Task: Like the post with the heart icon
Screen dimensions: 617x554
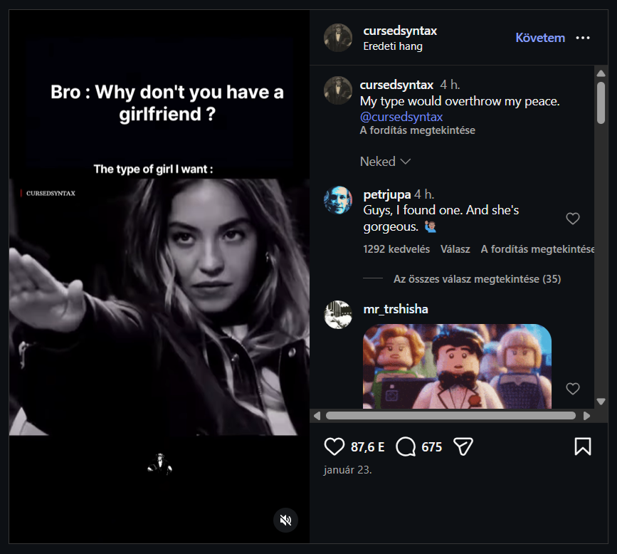Action: (x=334, y=446)
